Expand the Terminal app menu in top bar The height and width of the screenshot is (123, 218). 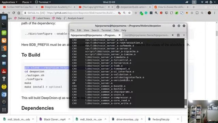click(43, 2)
